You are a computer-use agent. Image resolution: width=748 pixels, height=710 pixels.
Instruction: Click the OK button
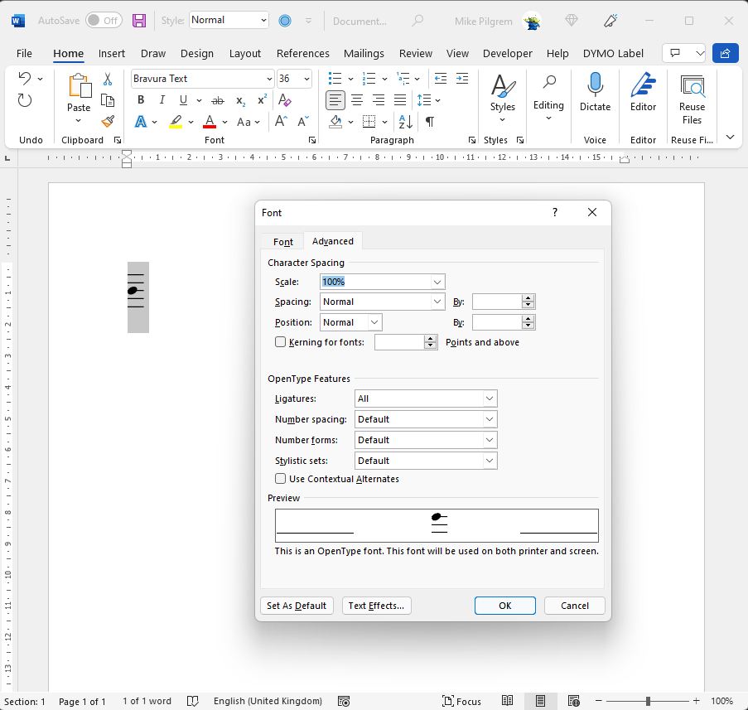click(504, 606)
